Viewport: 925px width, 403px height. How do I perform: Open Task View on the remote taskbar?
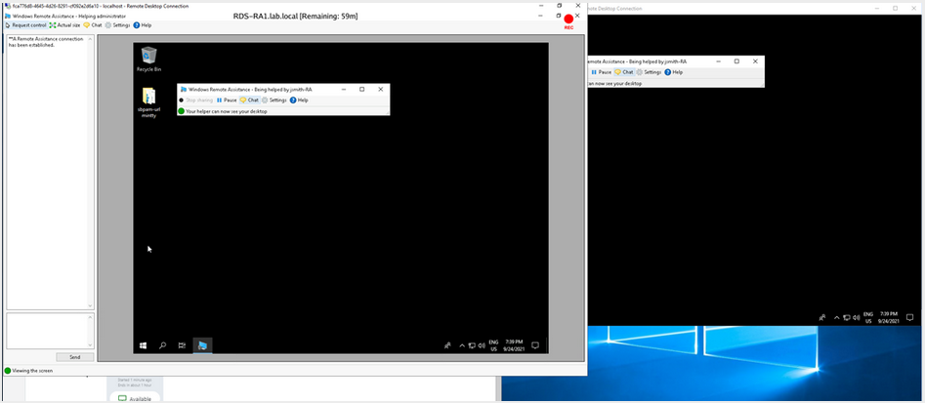click(182, 345)
